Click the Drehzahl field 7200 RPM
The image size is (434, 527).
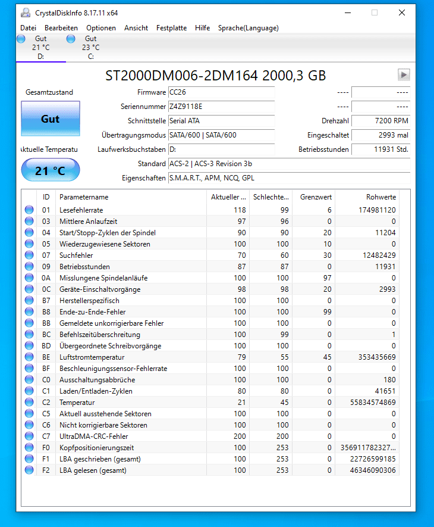point(380,121)
